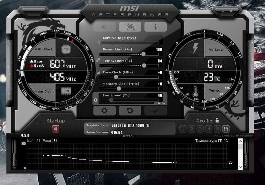Screen dimensions: 265x185
Task: Click the Memory Clock +0 value
Action: click(x=160, y=84)
